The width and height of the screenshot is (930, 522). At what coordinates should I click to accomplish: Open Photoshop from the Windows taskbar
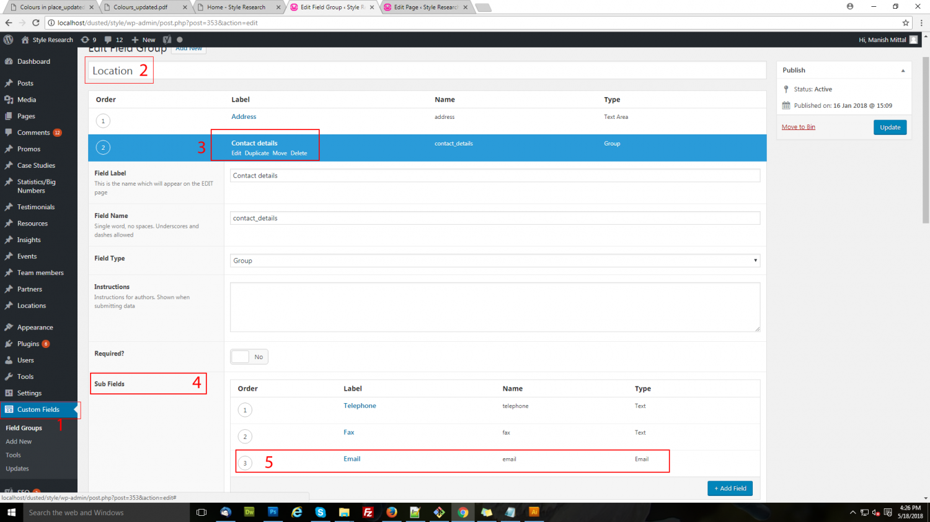(x=273, y=512)
